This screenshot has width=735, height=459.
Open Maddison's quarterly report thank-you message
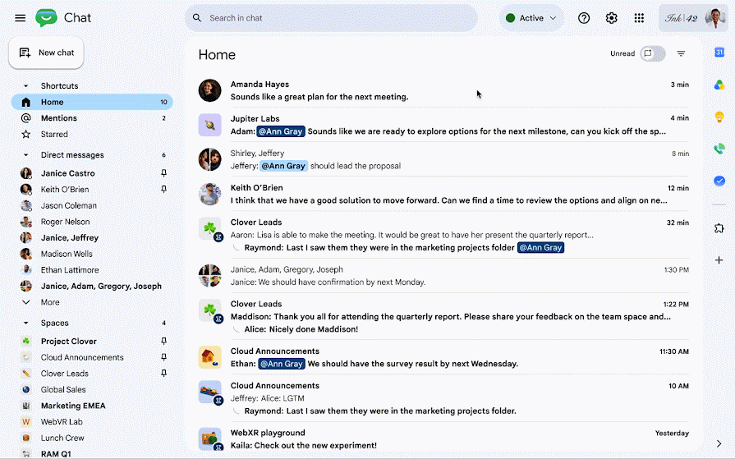coord(451,316)
